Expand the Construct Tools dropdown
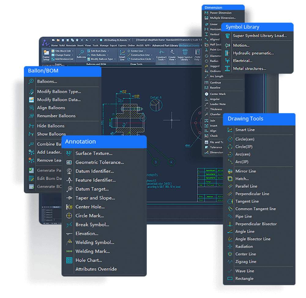Viewport: 306px width, 298px height. (161, 59)
